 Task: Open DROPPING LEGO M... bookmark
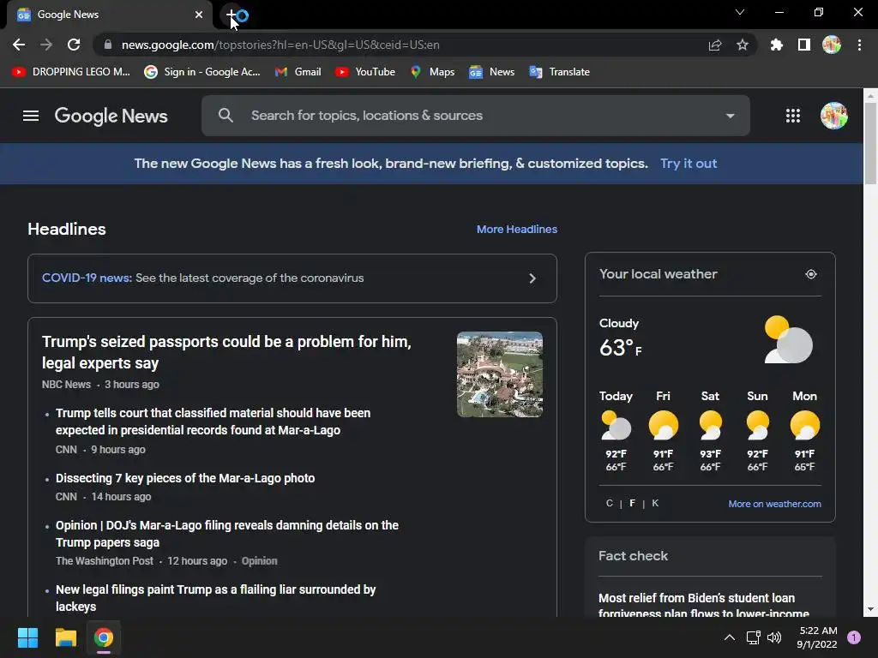(71, 72)
